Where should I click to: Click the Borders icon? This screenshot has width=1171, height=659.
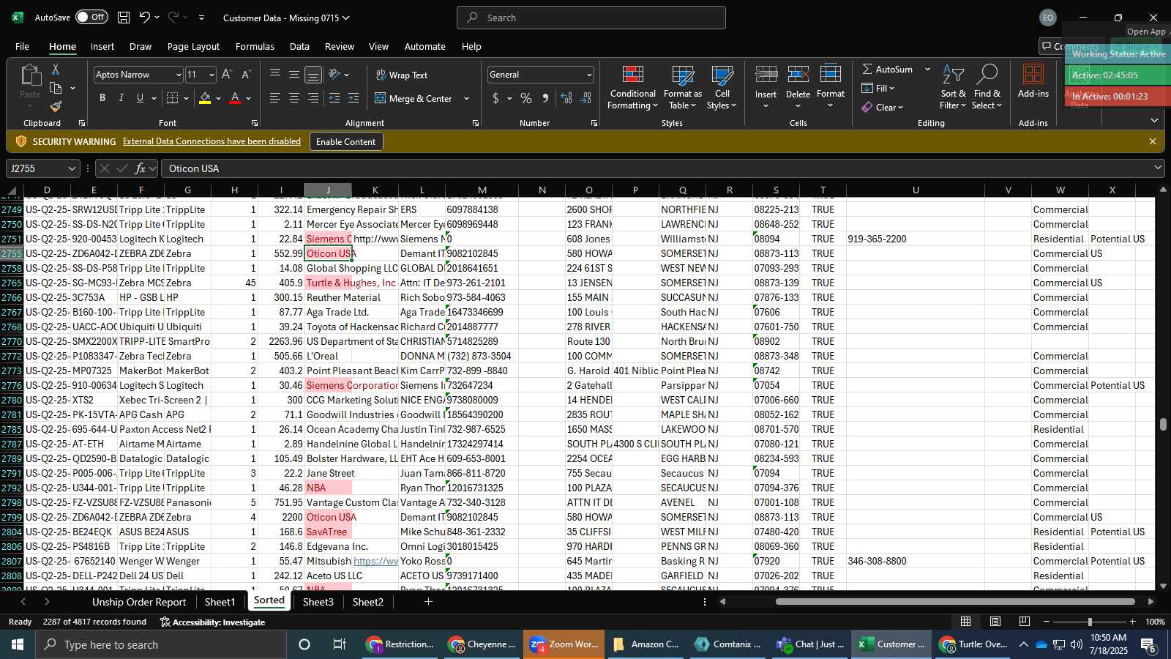[173, 98]
